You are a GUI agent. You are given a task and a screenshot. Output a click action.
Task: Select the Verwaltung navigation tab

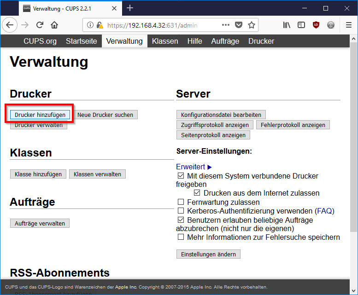pyautogui.click(x=124, y=41)
